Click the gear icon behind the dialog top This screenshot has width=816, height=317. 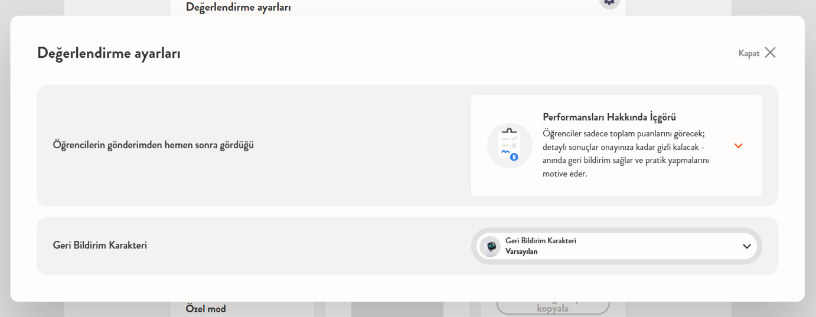[610, 2]
